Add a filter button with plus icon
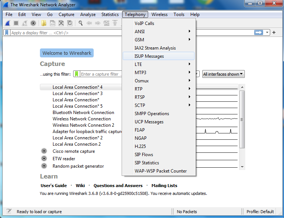The height and width of the screenshot is (218, 284). 274,32
